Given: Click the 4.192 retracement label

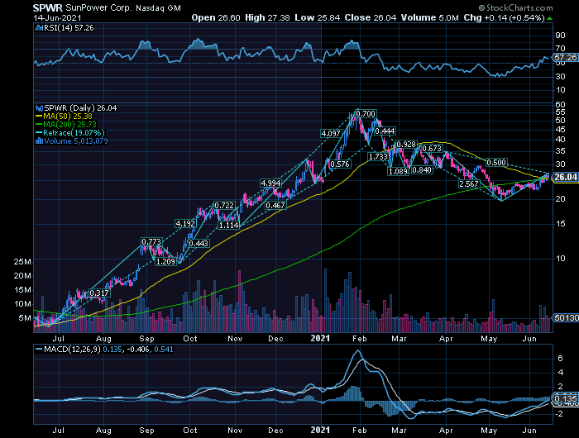Looking at the screenshot, I should [x=185, y=224].
